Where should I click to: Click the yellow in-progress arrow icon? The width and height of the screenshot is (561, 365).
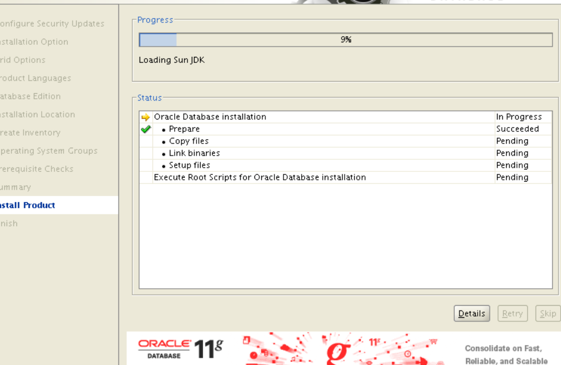pos(145,117)
